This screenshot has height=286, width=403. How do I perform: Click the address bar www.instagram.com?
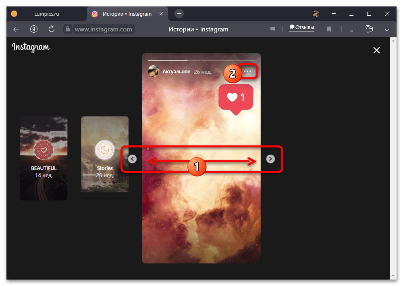coord(103,29)
